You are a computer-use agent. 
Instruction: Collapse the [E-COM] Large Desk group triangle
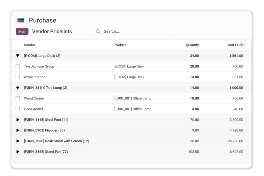(18, 56)
